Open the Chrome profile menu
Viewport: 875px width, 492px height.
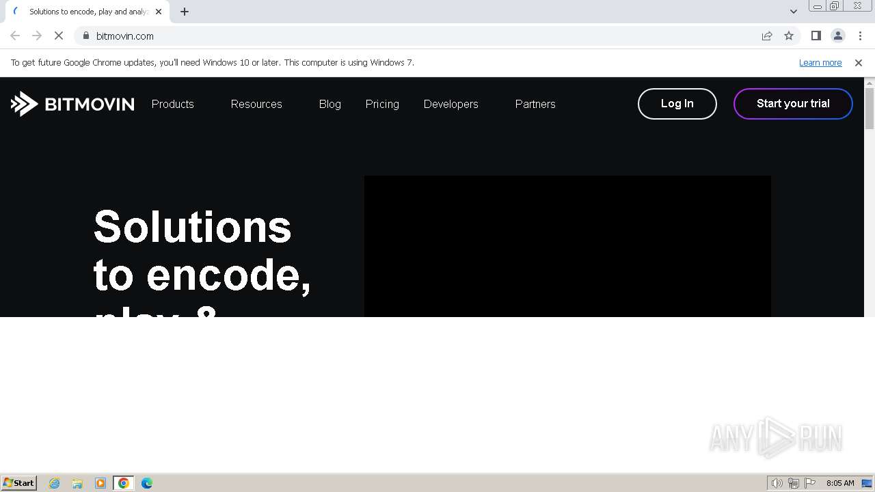(838, 36)
